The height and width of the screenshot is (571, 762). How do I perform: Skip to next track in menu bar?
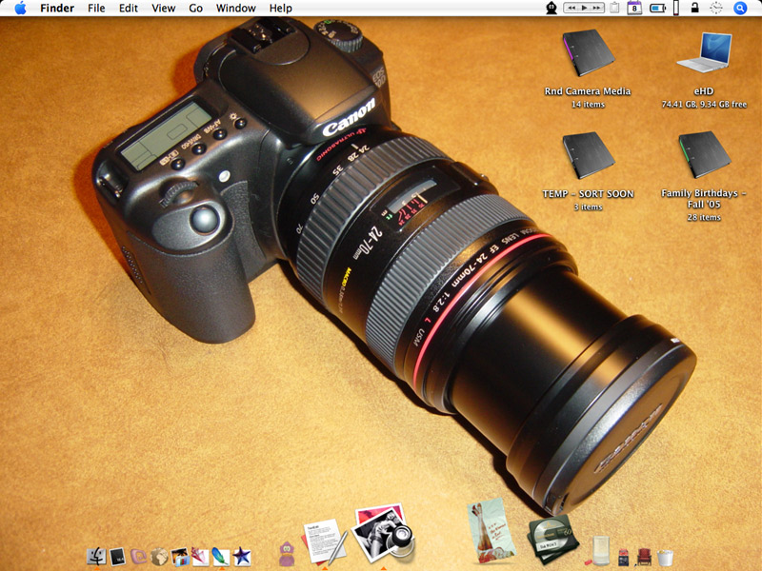596,8
